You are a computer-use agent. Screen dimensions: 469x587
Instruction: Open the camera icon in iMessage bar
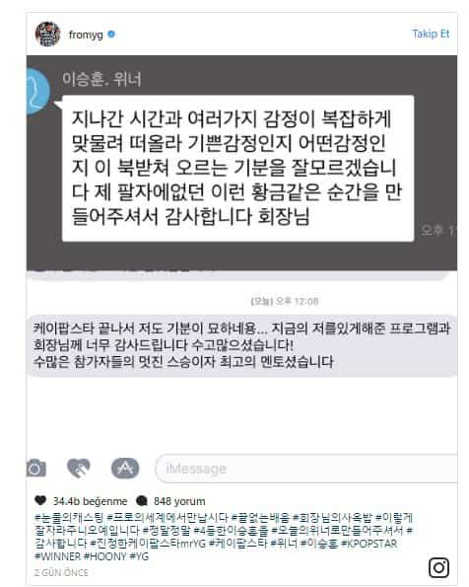click(36, 468)
